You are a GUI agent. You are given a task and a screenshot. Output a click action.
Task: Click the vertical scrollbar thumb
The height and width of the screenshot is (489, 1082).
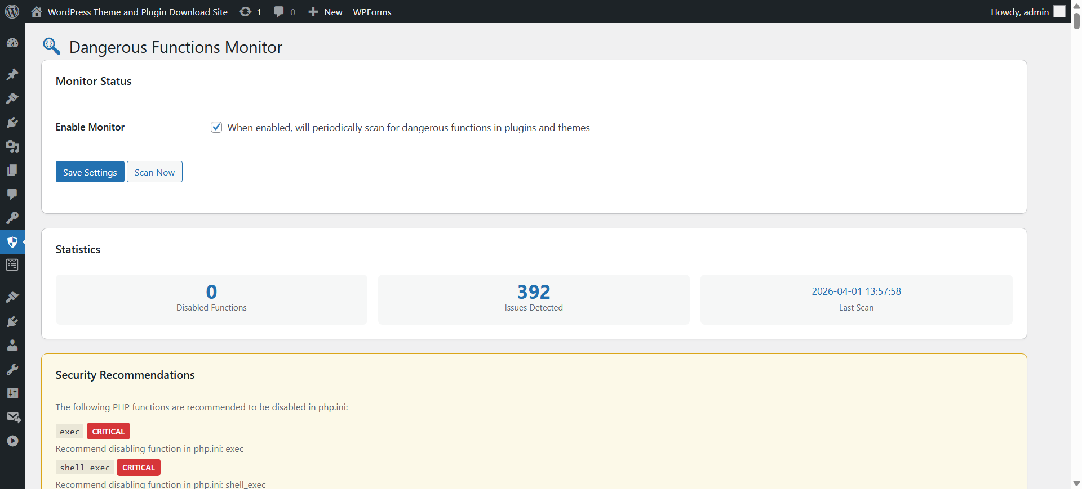[1076, 20]
